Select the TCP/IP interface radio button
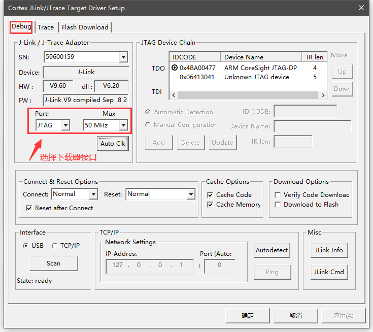Screen dimensions: 373x332 (54, 245)
